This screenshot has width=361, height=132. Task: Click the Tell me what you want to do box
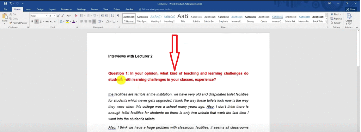coord(155,9)
